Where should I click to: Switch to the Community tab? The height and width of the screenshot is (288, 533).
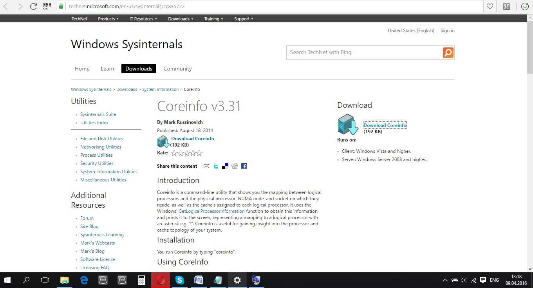(x=177, y=69)
